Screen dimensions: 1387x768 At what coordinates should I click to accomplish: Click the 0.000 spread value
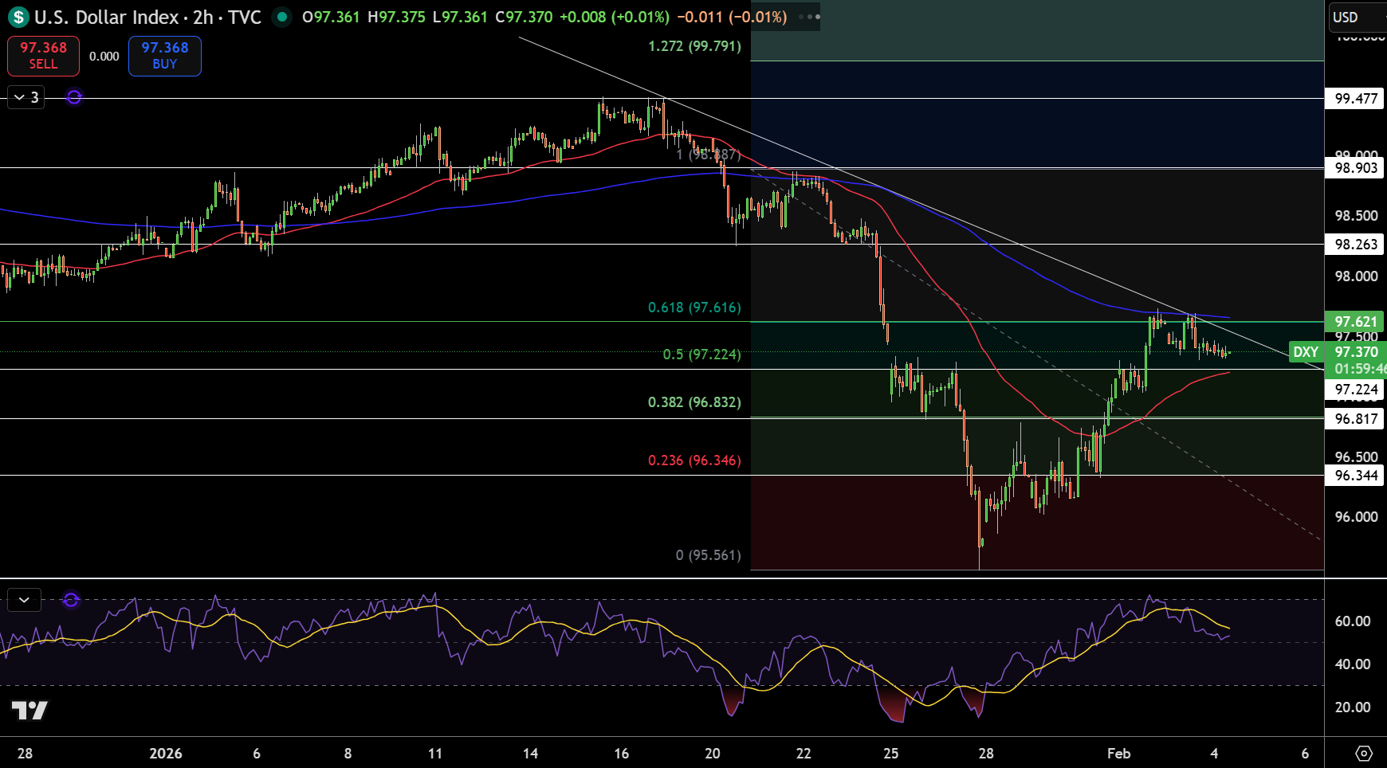point(104,57)
